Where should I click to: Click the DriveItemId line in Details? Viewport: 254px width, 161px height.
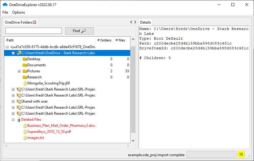[x=194, y=48]
